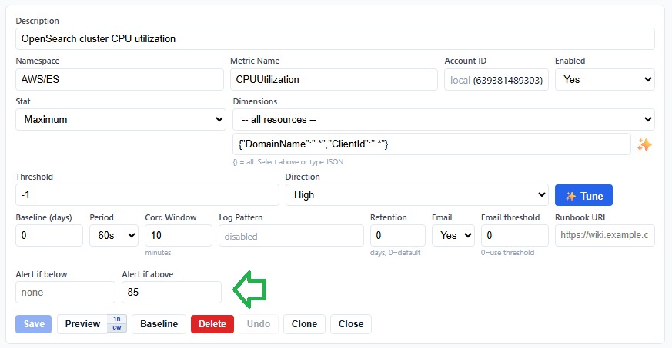Image resolution: width=672 pixels, height=348 pixels.
Task: Click the Alert if below field
Action: pyautogui.click(x=65, y=293)
